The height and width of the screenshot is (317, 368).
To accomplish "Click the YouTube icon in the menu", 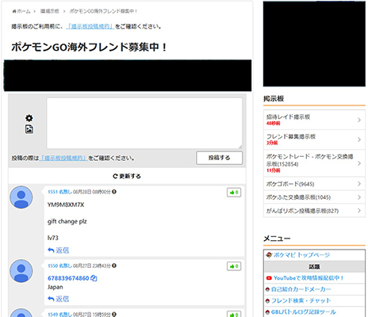I will (269, 278).
